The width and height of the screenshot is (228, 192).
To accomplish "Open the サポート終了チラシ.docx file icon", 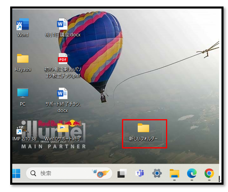I will pos(62,94).
